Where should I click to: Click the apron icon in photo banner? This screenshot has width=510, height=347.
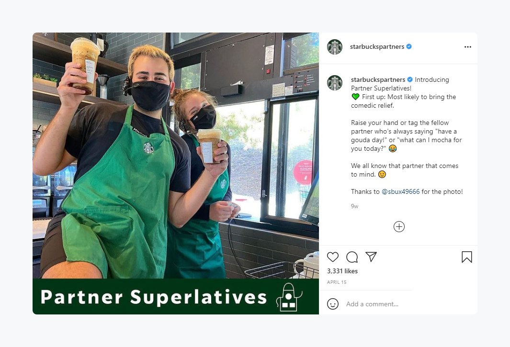coord(288,297)
